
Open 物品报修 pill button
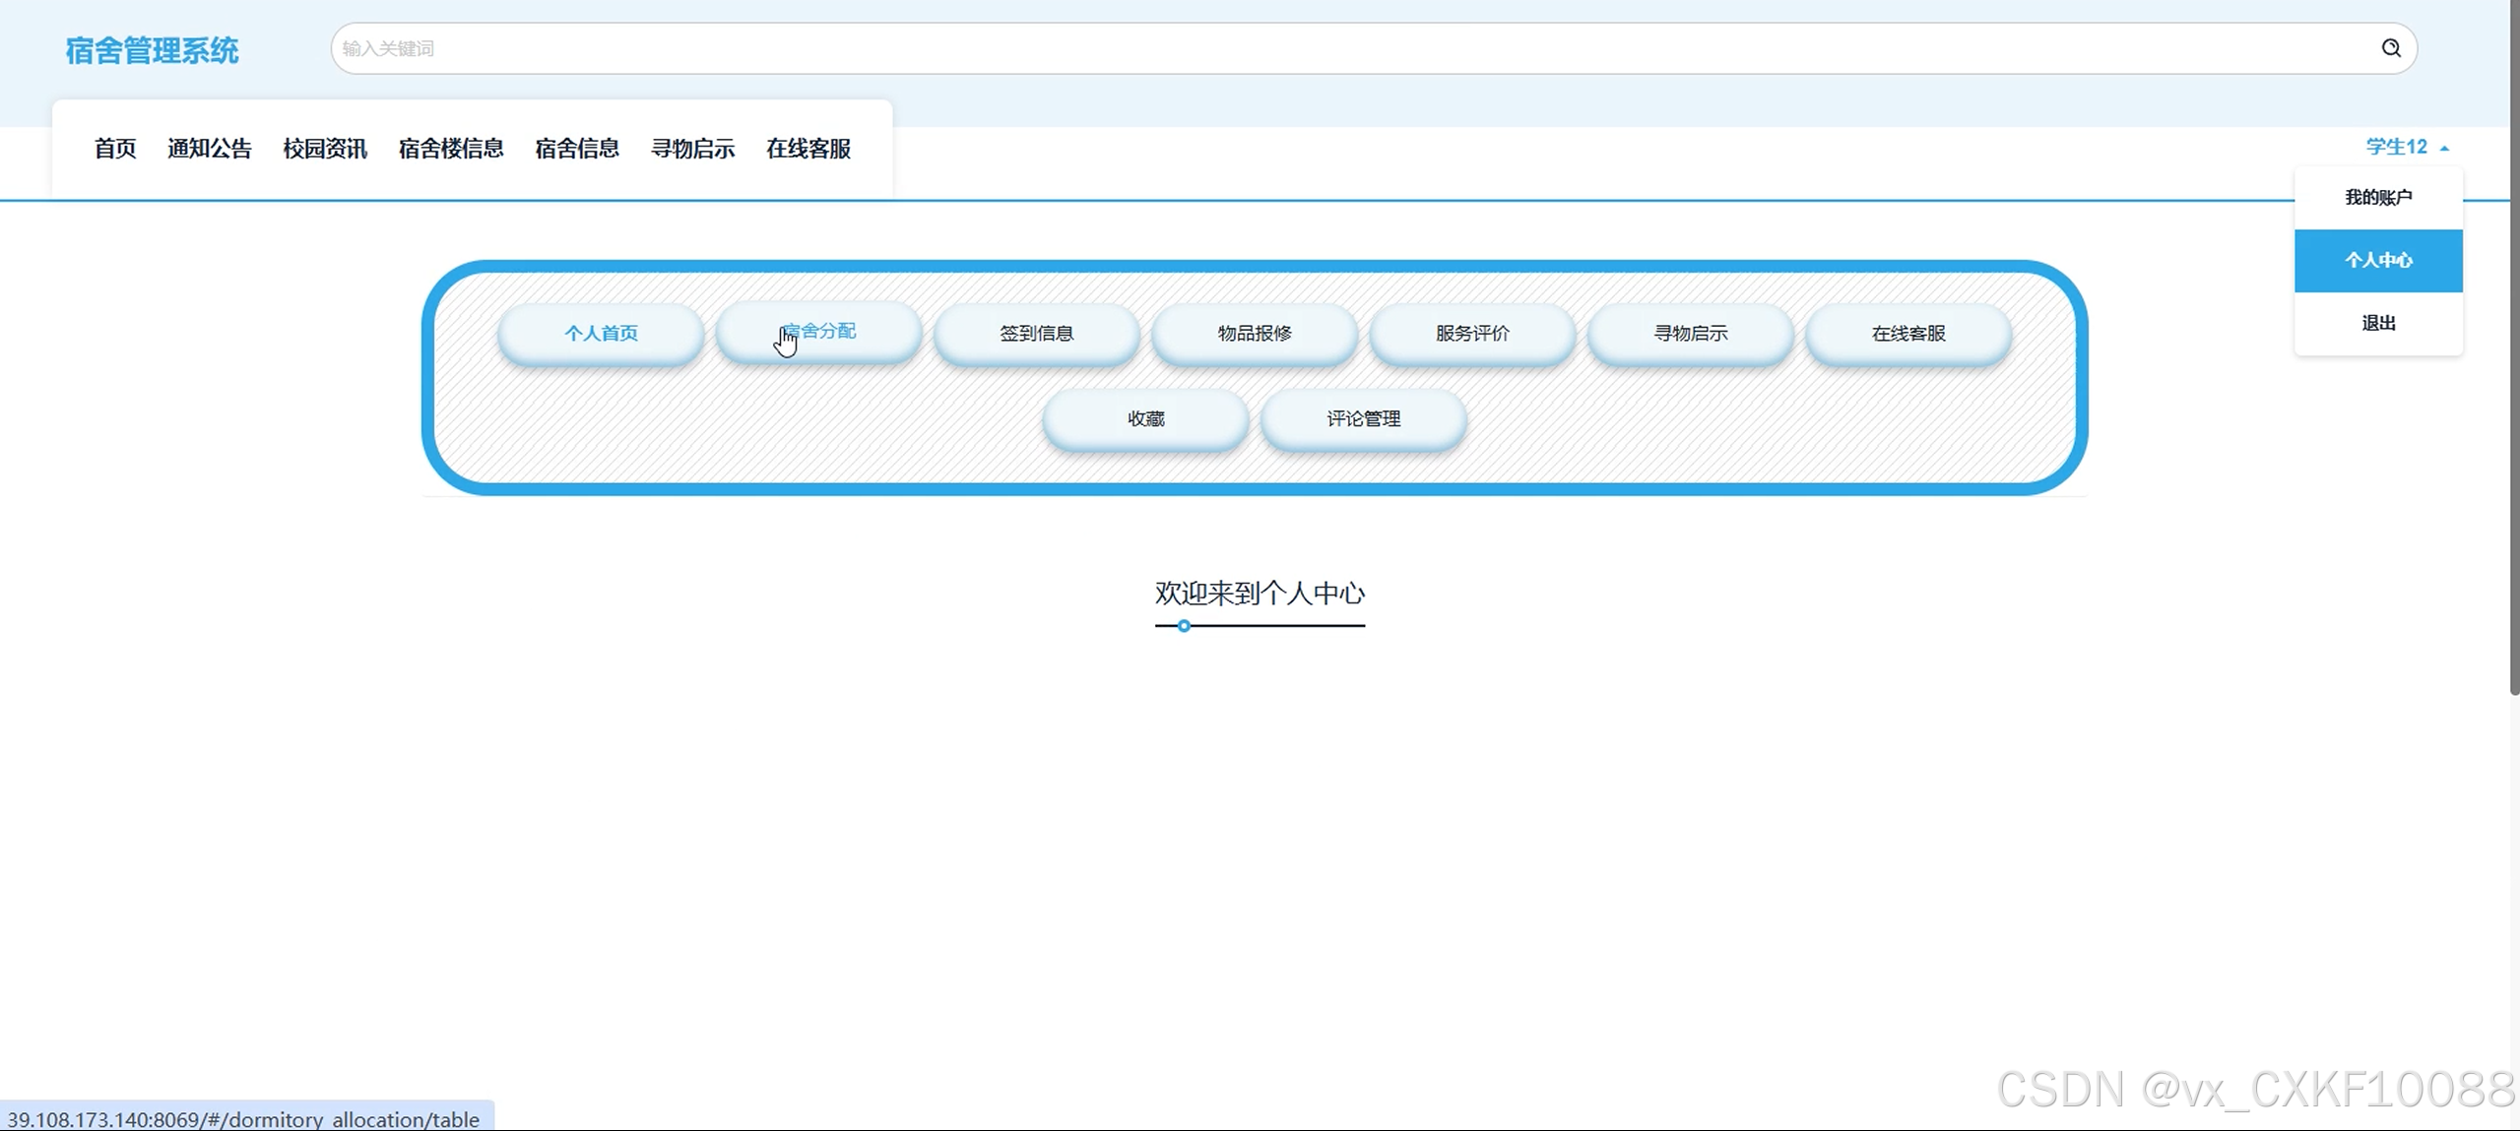(x=1255, y=334)
